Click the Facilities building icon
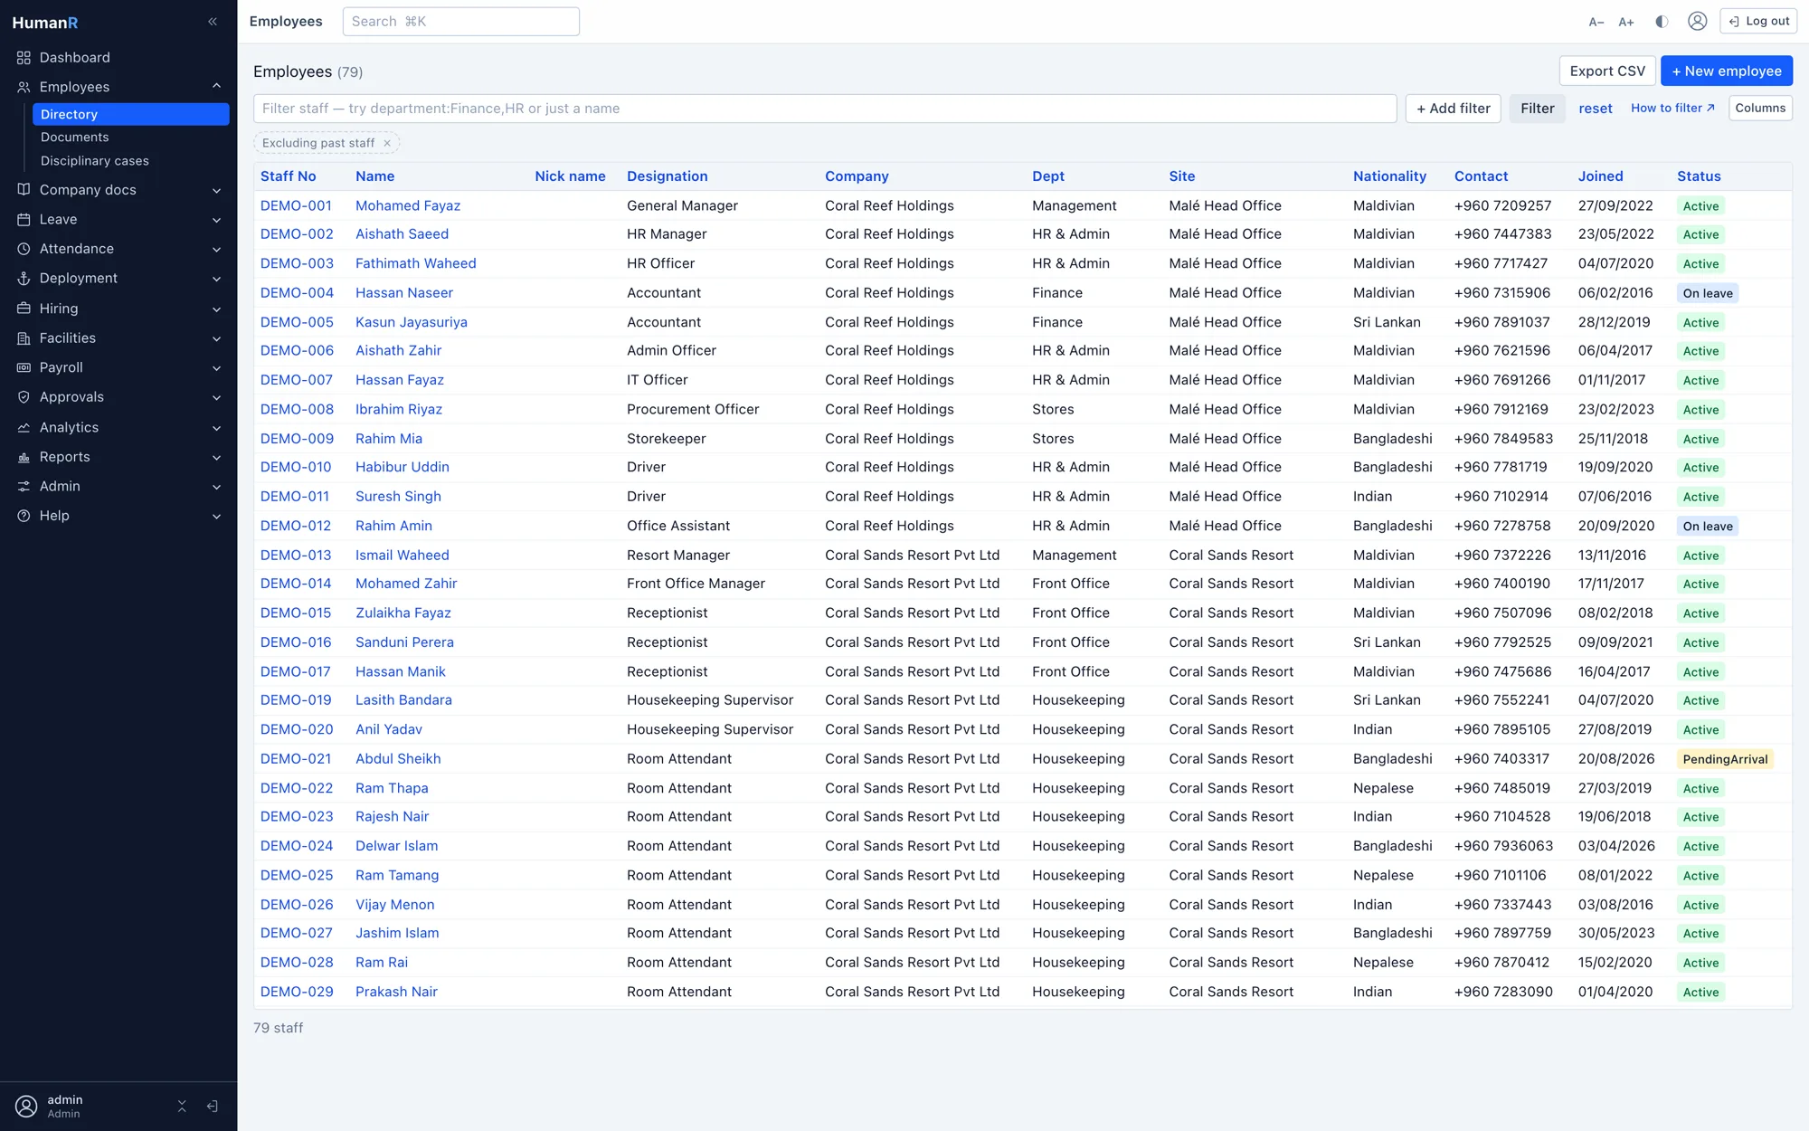Viewport: 1809px width, 1131px height. coord(24,338)
